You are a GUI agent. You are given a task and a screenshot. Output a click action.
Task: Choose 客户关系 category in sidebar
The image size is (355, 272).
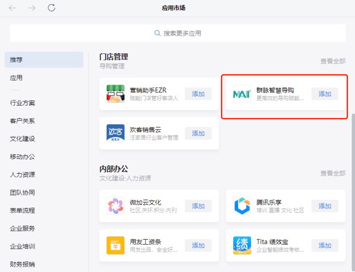click(x=22, y=121)
